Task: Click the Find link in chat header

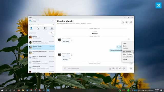Action: pyautogui.click(x=89, y=24)
